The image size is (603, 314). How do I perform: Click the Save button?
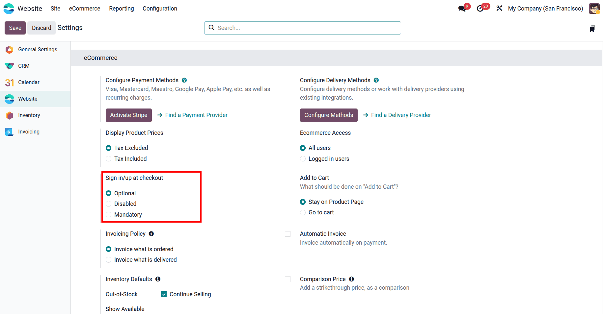[x=15, y=28]
